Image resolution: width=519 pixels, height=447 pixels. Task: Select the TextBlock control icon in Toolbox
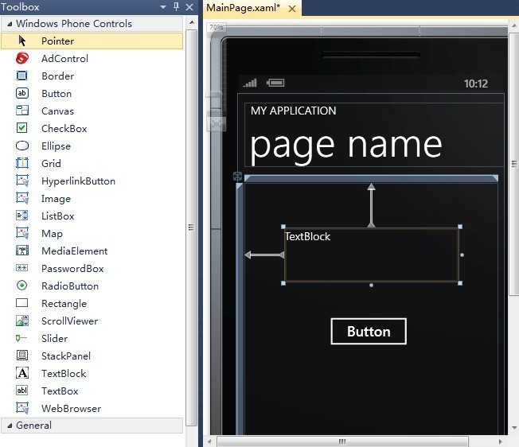(21, 373)
